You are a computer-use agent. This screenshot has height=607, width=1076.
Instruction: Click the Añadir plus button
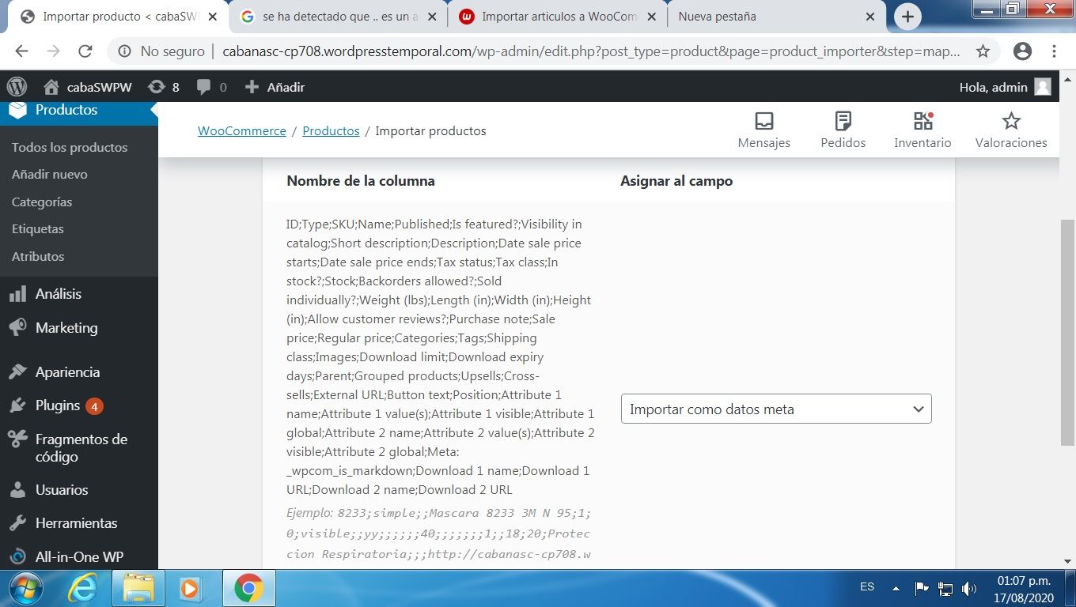click(x=275, y=87)
